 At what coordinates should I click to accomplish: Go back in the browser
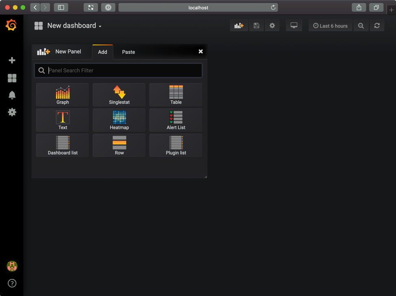35,8
